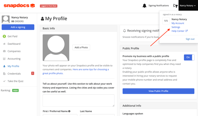Viewport: 198px width, 116px height.
Task: Click the Credentials document icon
Action: pyautogui.click(x=4, y=74)
